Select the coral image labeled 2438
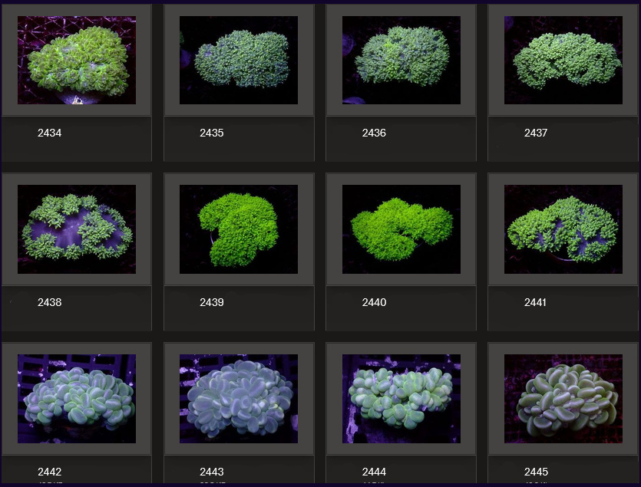This screenshot has height=487, width=641. [77, 229]
